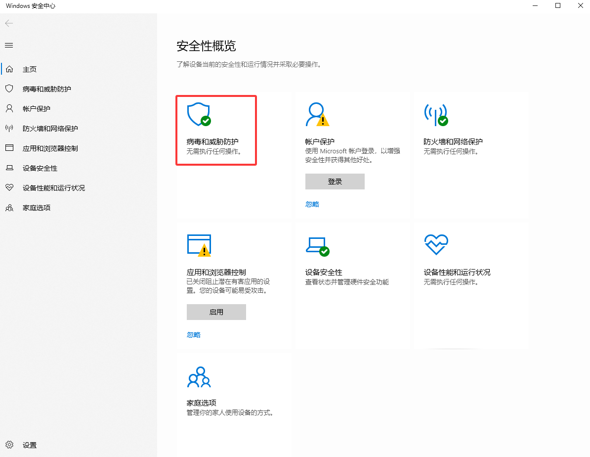Viewport: 590px width, 457px height.
Task: Select 主页 in the navigation sidebar
Action: [x=29, y=69]
